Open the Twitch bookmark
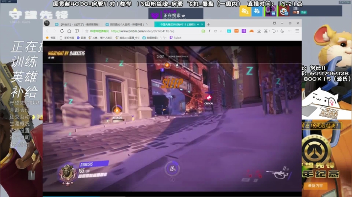 [176, 38]
